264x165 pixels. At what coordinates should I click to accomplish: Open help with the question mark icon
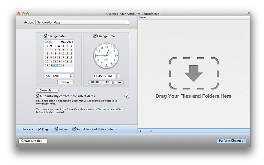point(126,96)
